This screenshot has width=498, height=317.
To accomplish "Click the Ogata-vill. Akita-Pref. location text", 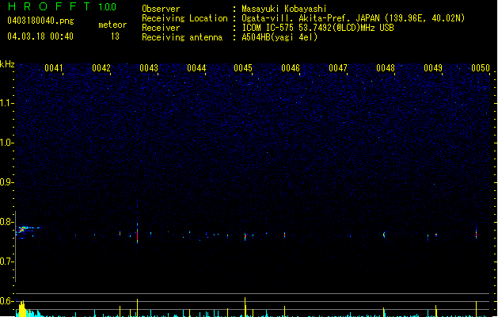I will 353,18.
